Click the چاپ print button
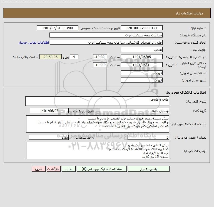 click(69, 169)
